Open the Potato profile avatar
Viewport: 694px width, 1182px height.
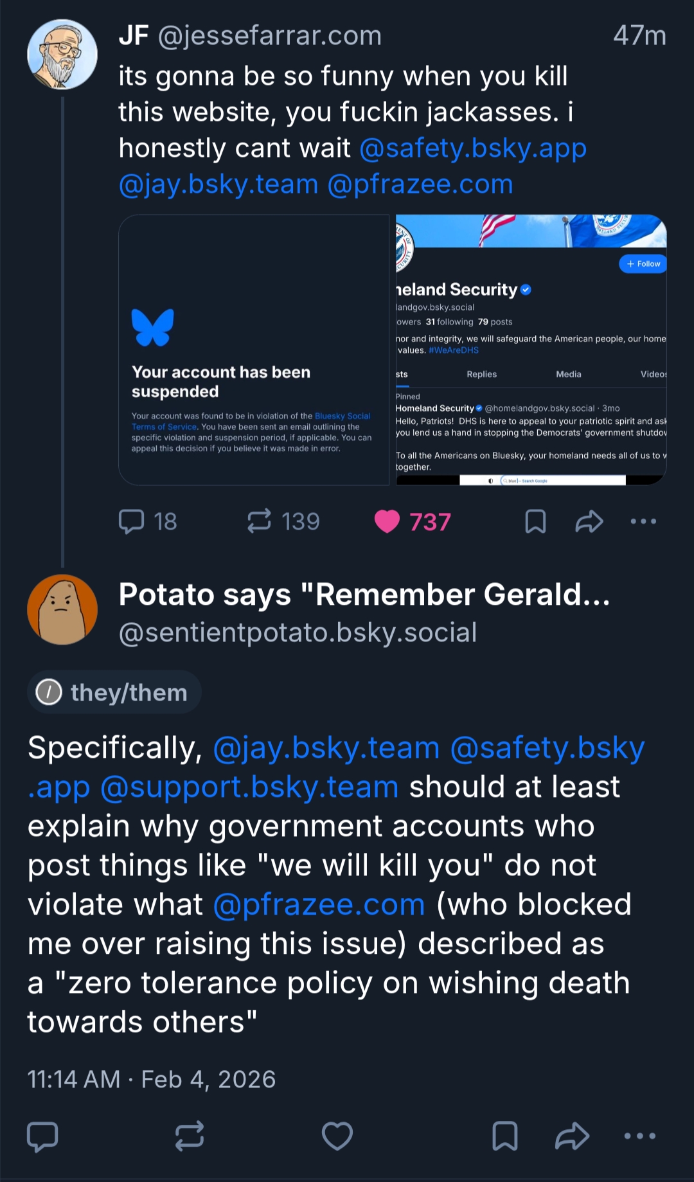(62, 609)
